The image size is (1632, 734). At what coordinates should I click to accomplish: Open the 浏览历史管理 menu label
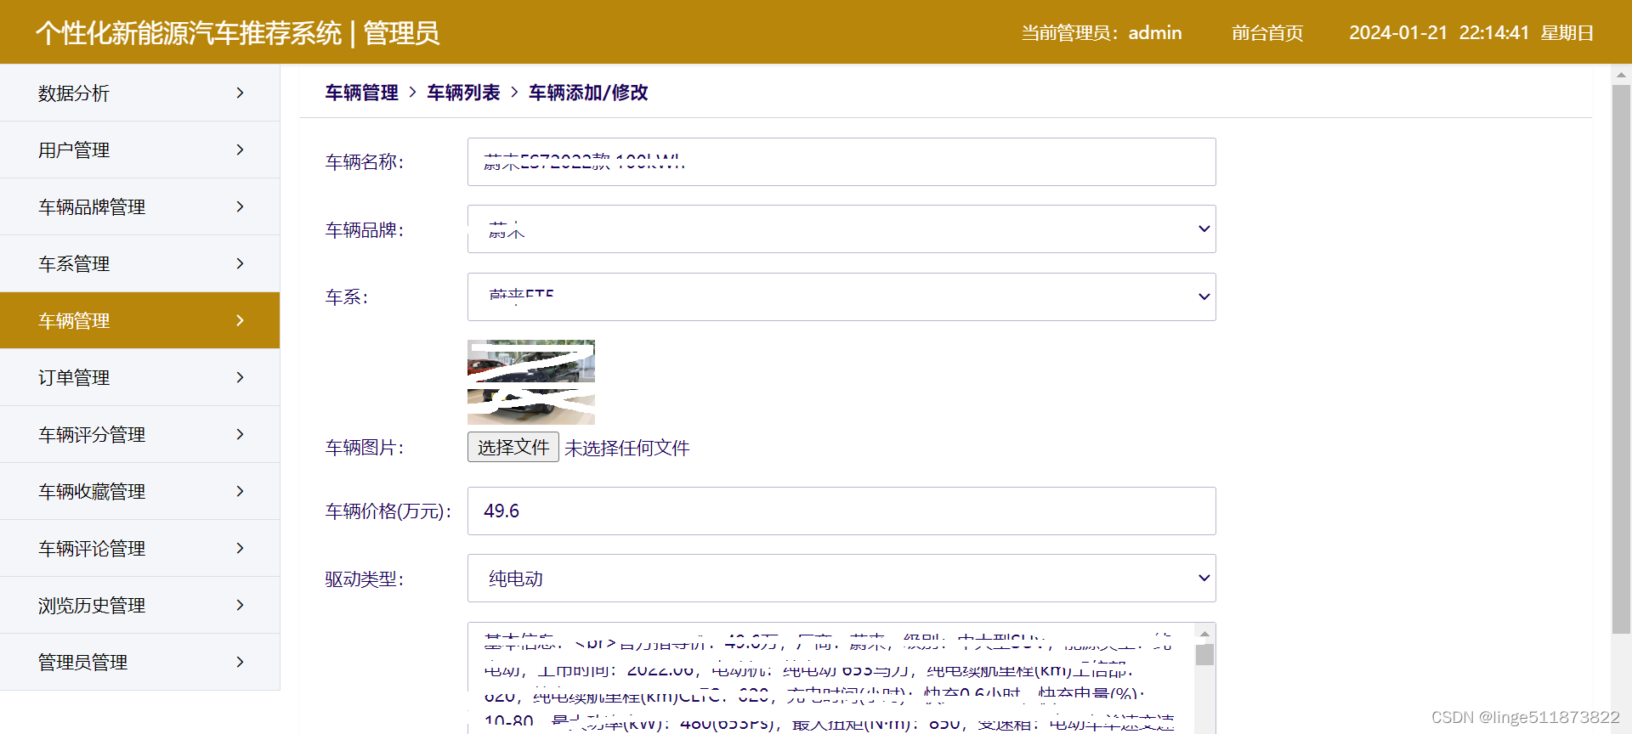(92, 606)
